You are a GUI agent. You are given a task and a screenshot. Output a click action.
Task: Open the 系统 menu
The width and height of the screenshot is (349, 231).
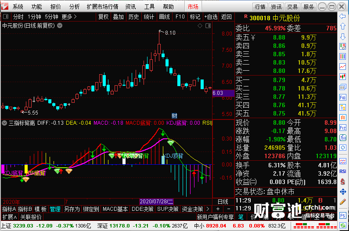click(18, 7)
